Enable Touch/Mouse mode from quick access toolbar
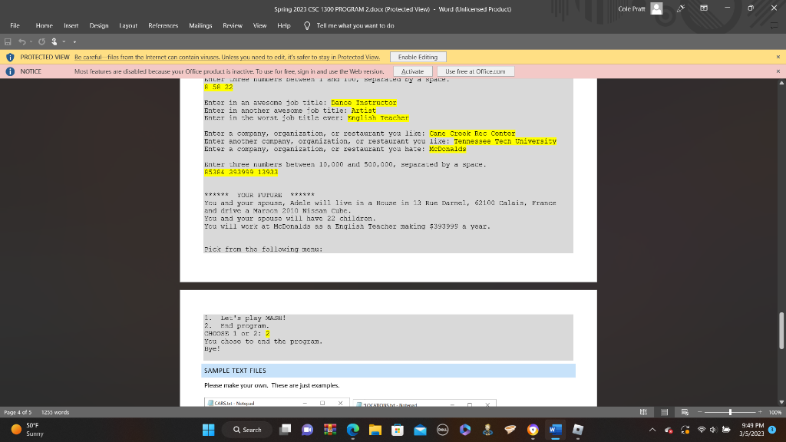The height and width of the screenshot is (442, 786). pyautogui.click(x=54, y=43)
